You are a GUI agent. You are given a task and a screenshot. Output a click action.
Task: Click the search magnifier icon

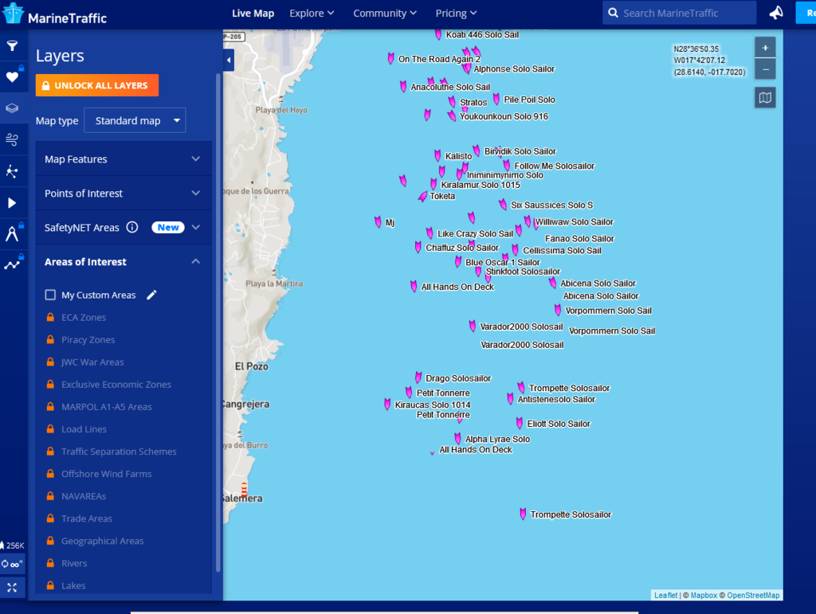click(x=613, y=13)
